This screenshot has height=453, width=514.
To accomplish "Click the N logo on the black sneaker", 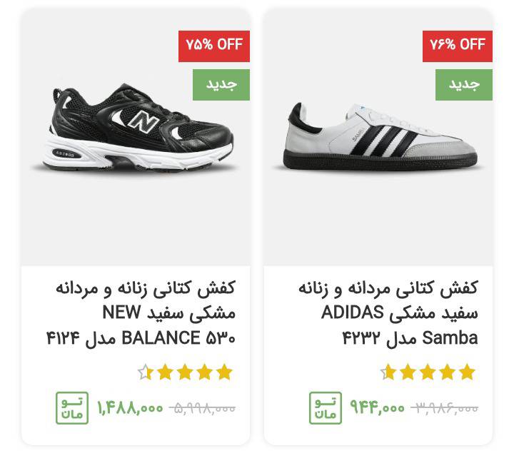I will coord(144,122).
